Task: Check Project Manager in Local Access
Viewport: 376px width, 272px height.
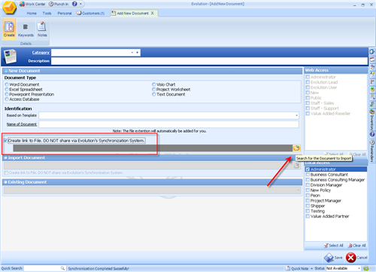Action: 308,200
